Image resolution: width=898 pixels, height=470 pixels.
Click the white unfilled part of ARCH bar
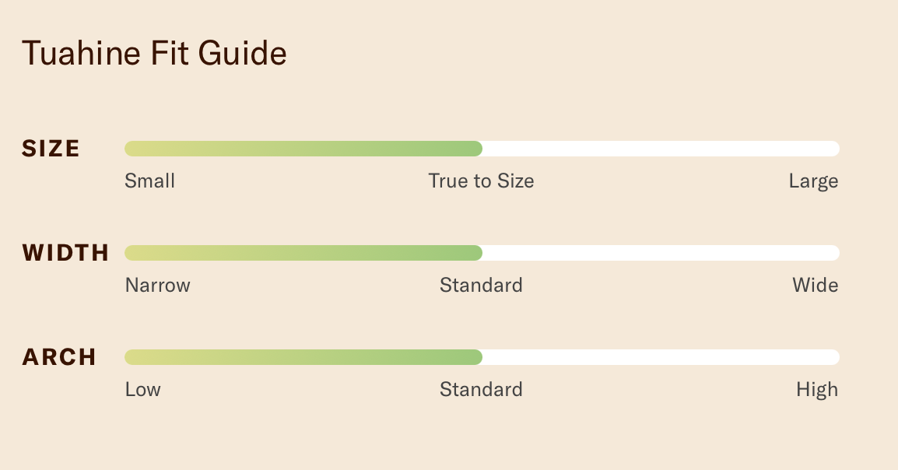tap(661, 357)
